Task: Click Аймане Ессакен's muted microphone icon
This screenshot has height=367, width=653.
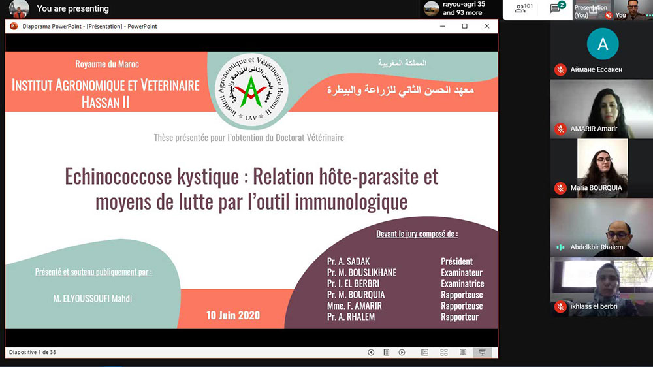Action: coord(560,69)
